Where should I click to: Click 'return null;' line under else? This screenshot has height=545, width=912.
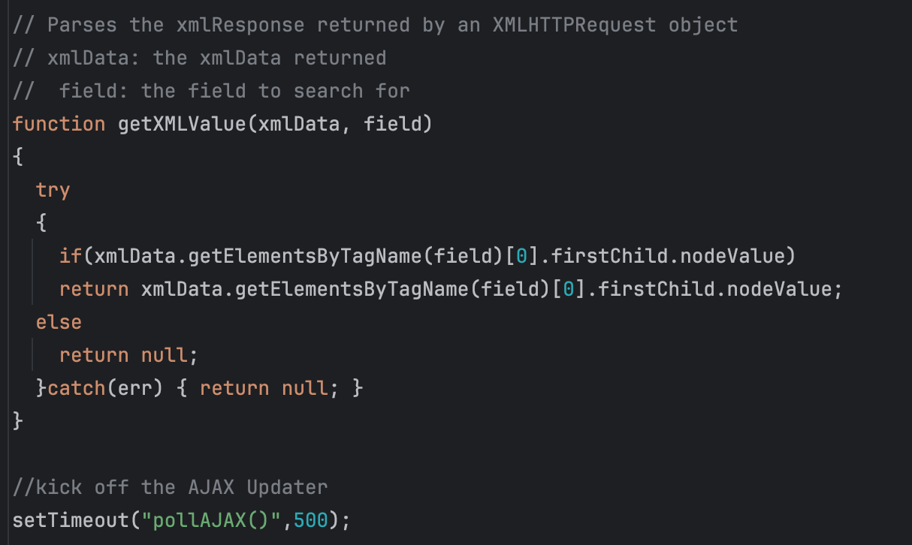(128, 355)
